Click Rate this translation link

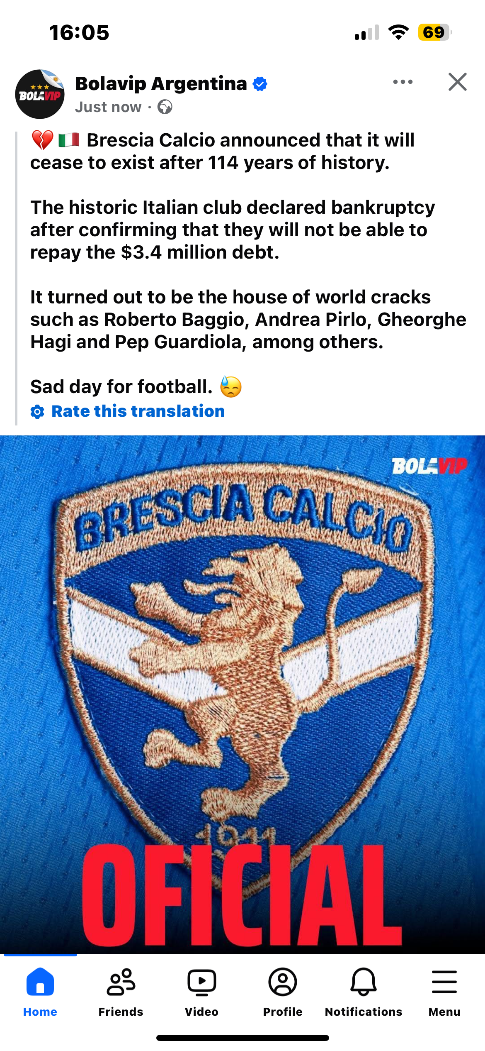click(138, 411)
